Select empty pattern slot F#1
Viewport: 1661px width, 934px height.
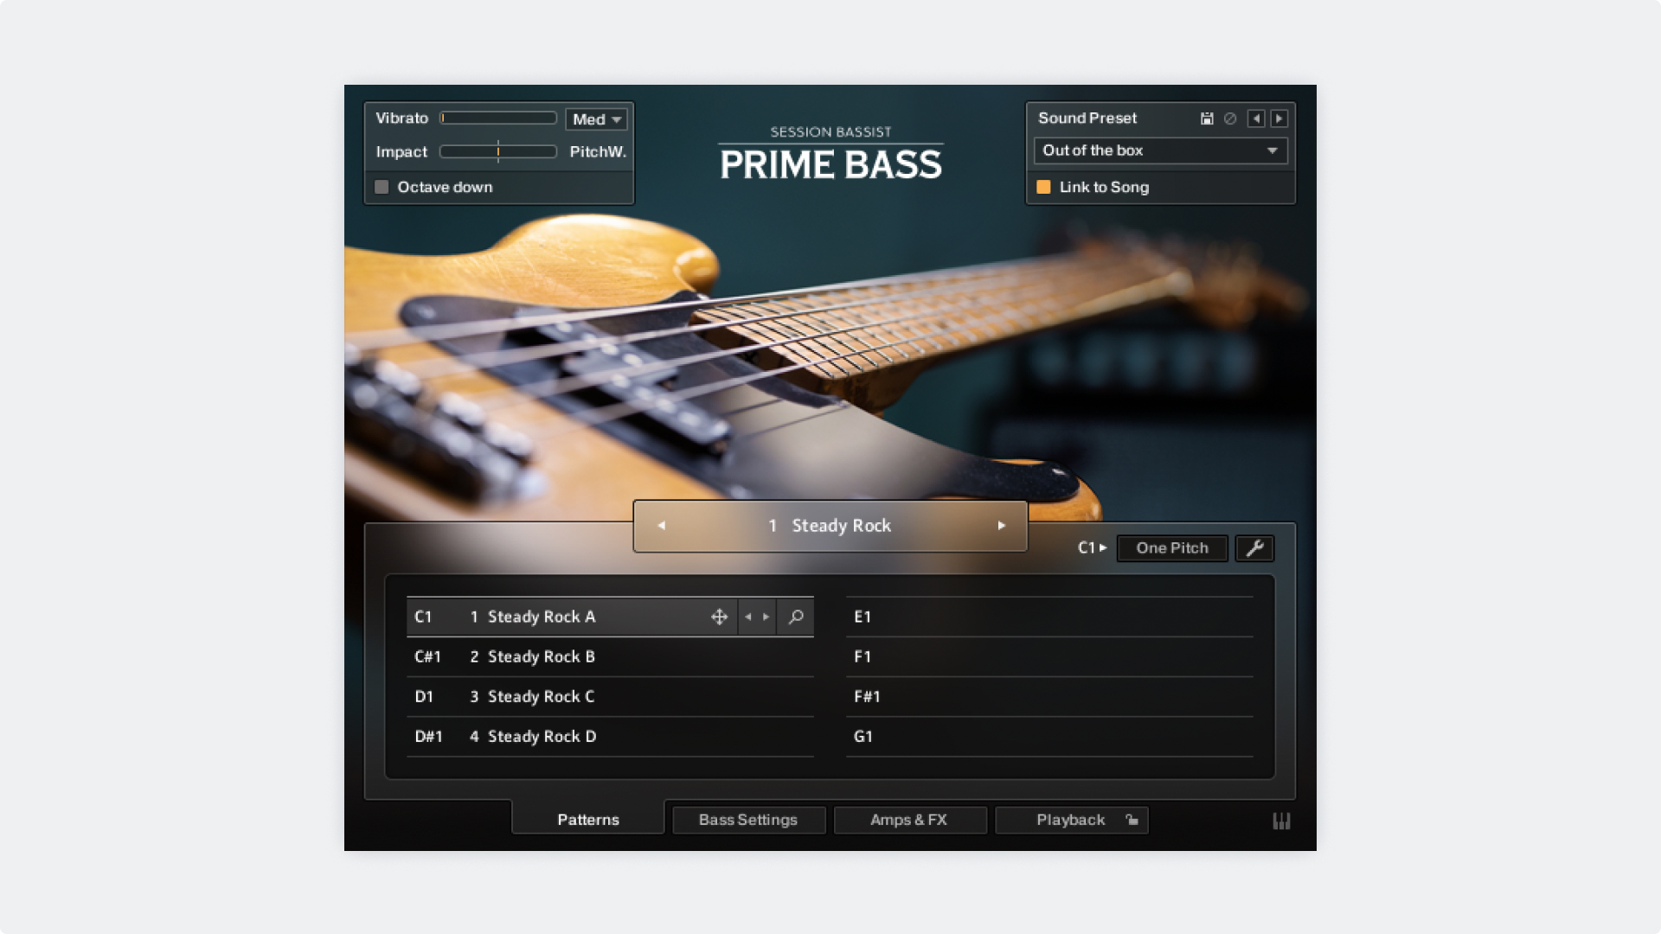(1049, 696)
